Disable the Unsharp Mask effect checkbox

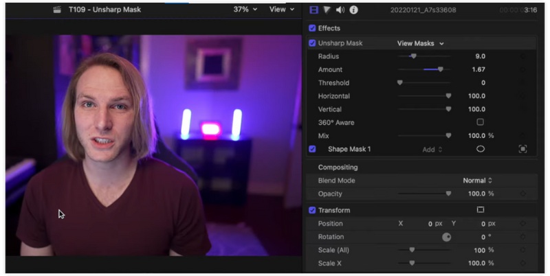312,43
